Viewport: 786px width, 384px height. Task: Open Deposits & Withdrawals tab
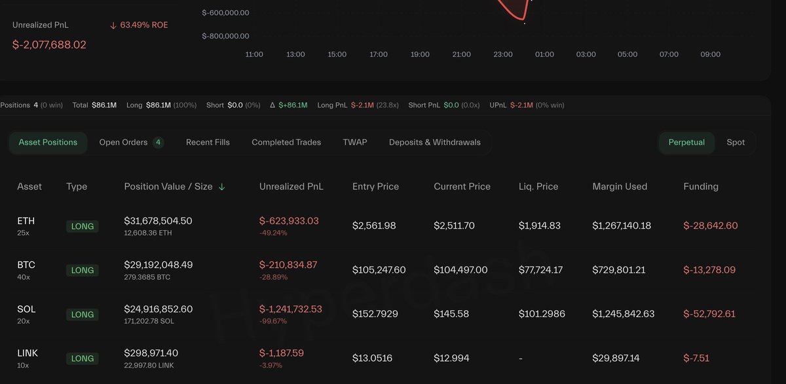[x=435, y=142]
